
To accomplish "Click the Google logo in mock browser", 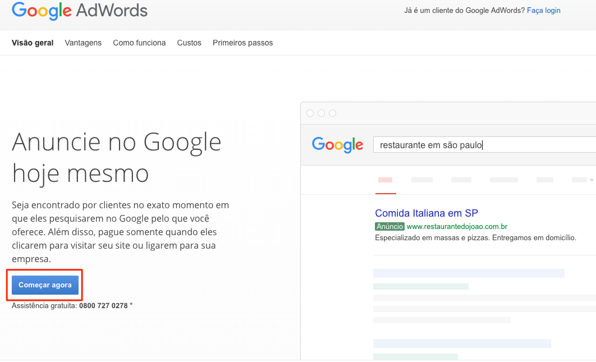I will click(337, 145).
